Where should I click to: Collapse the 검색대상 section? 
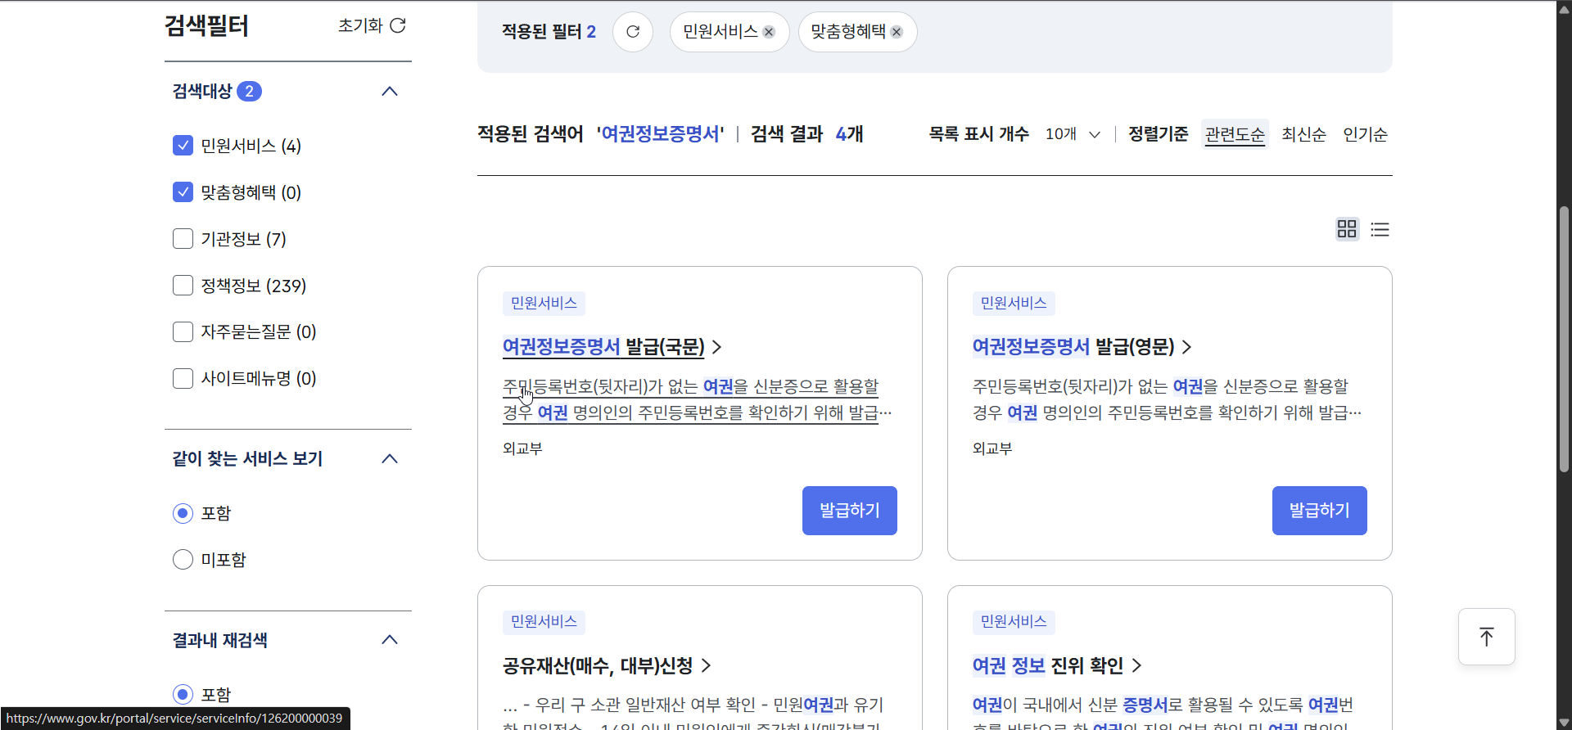pos(390,92)
